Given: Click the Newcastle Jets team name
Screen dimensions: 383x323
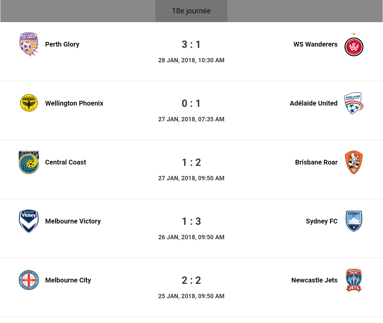Looking at the screenshot, I should tap(314, 280).
